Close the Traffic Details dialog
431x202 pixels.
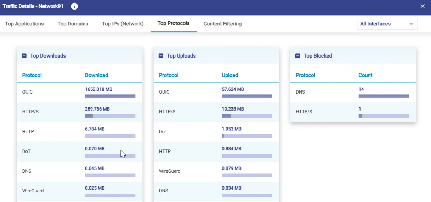[422, 6]
